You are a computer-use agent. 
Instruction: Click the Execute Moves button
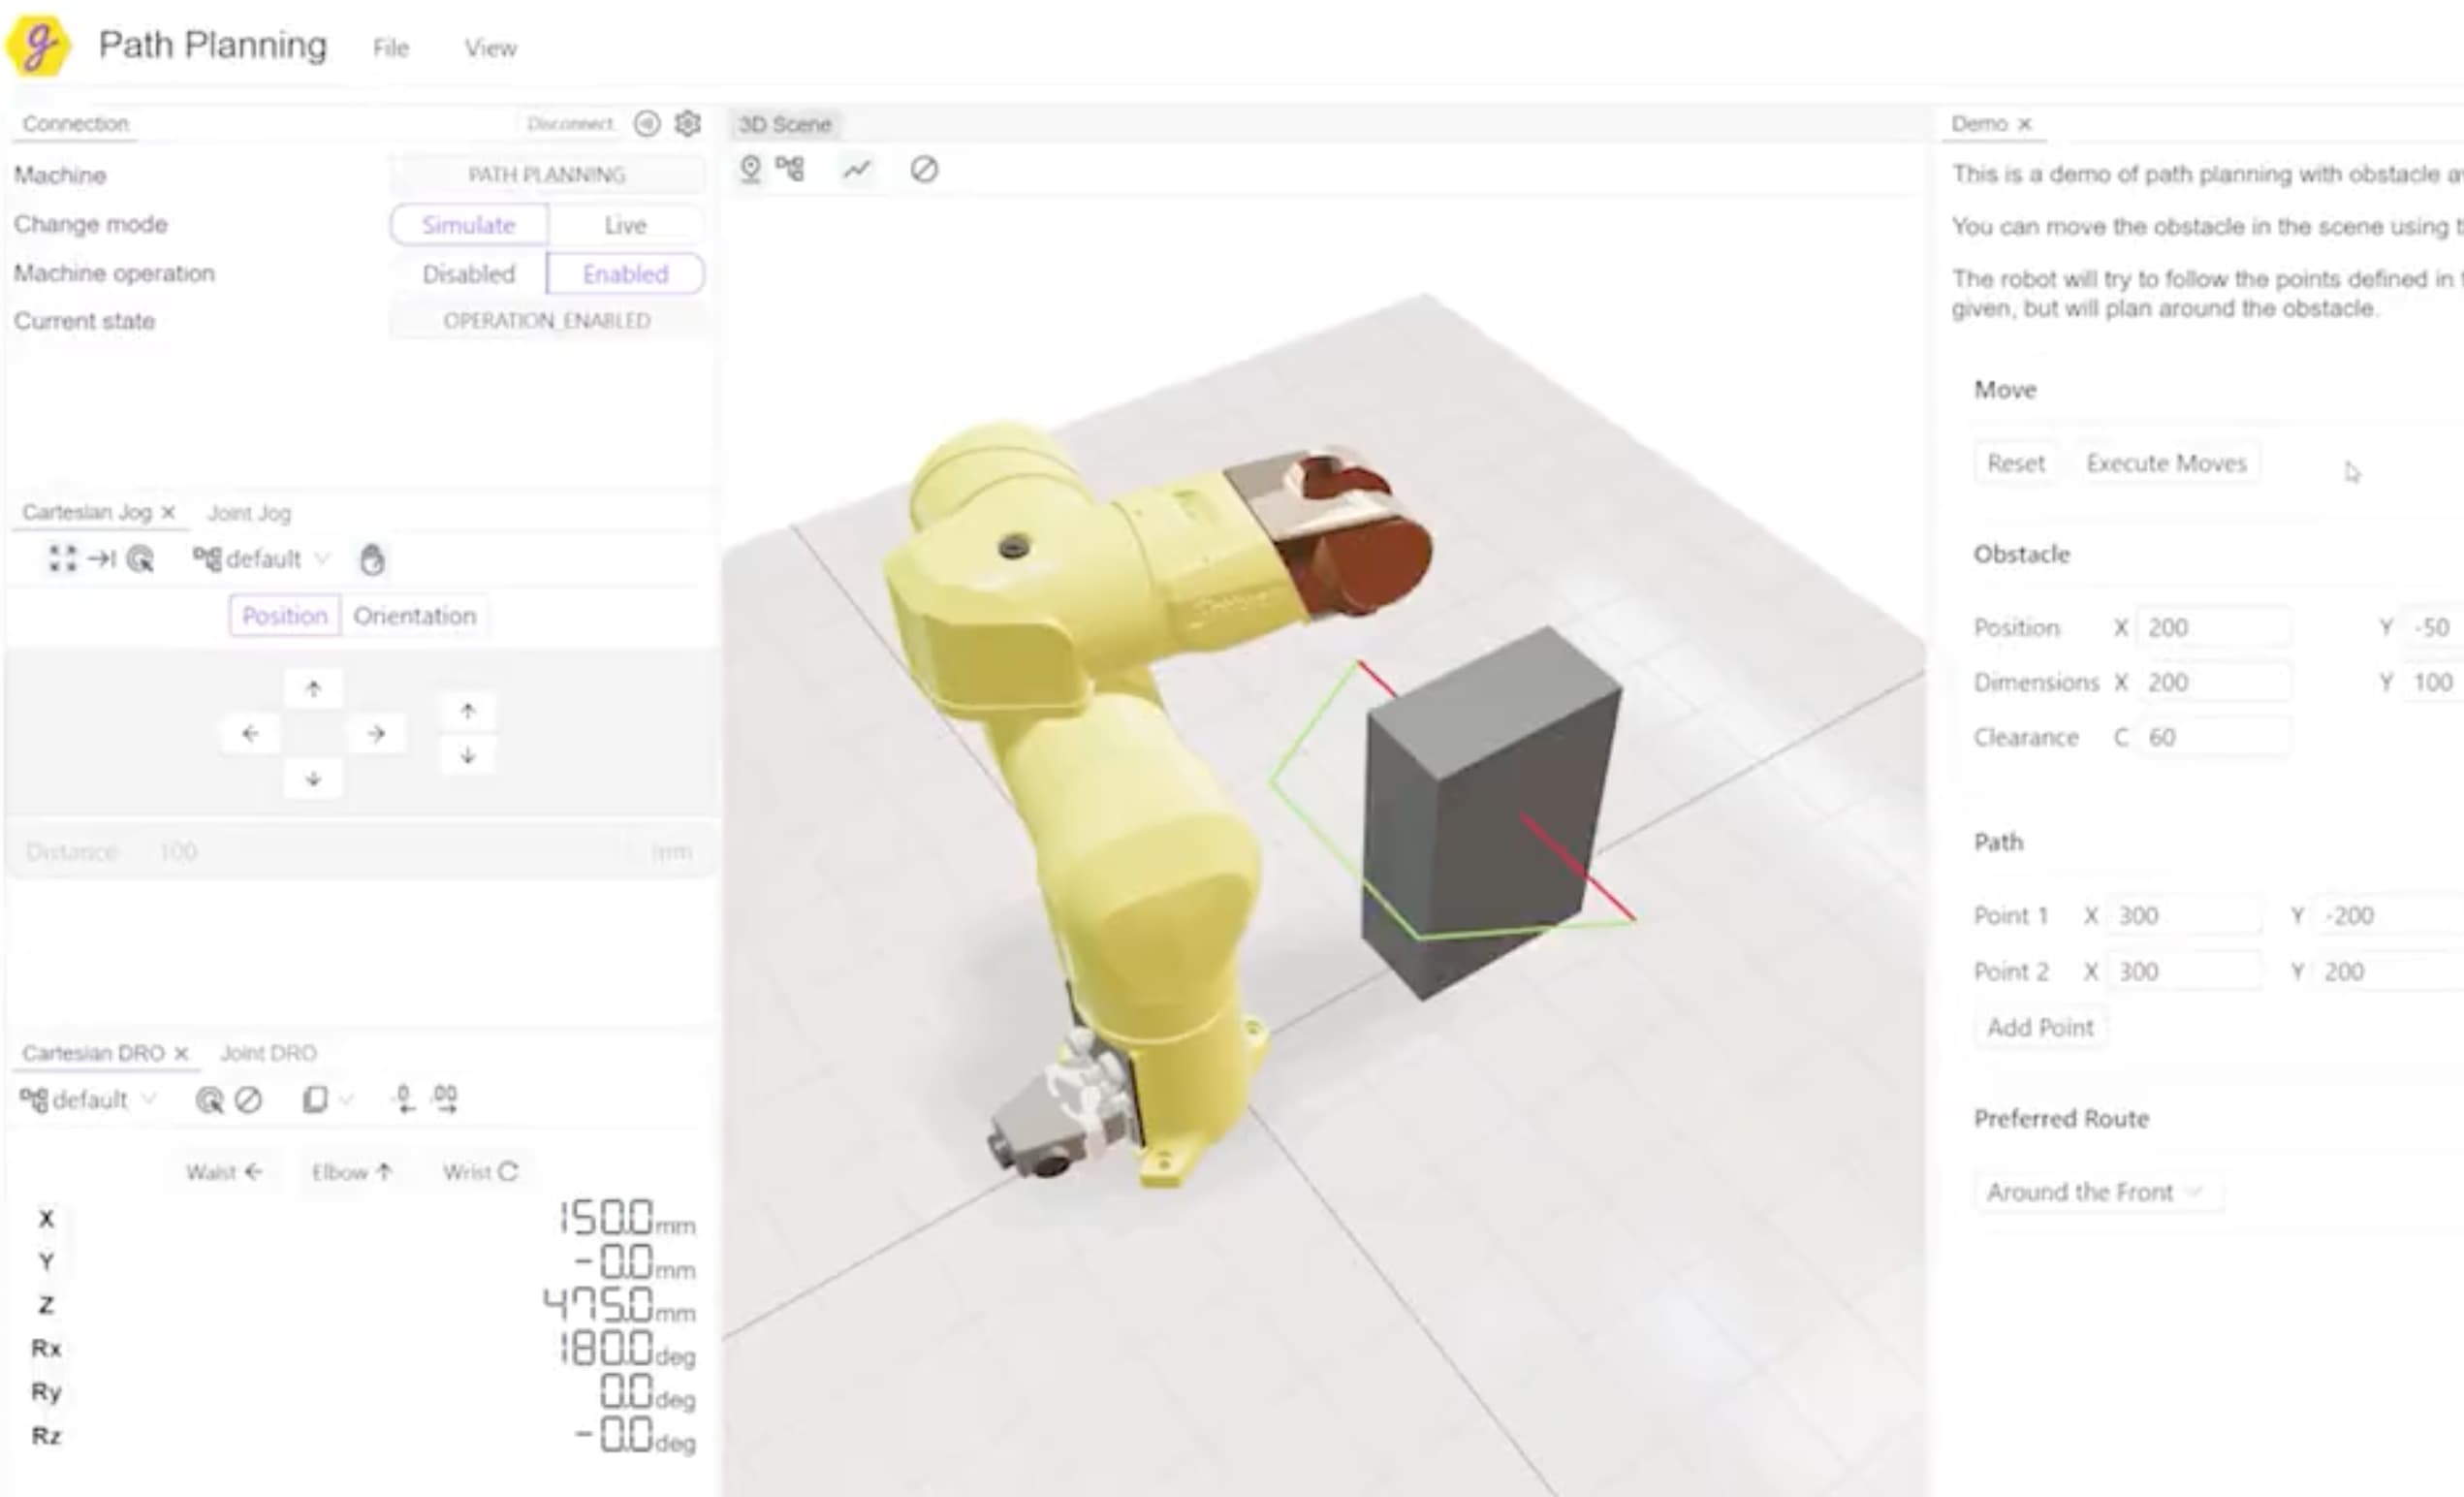point(2166,463)
